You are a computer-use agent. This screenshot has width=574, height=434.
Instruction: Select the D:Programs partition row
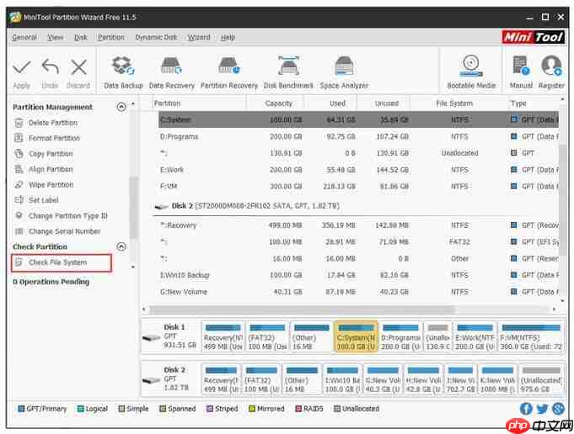pyautogui.click(x=358, y=136)
